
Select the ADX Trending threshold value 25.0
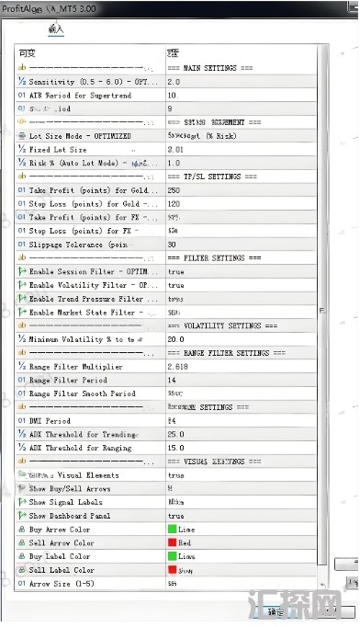pos(175,434)
